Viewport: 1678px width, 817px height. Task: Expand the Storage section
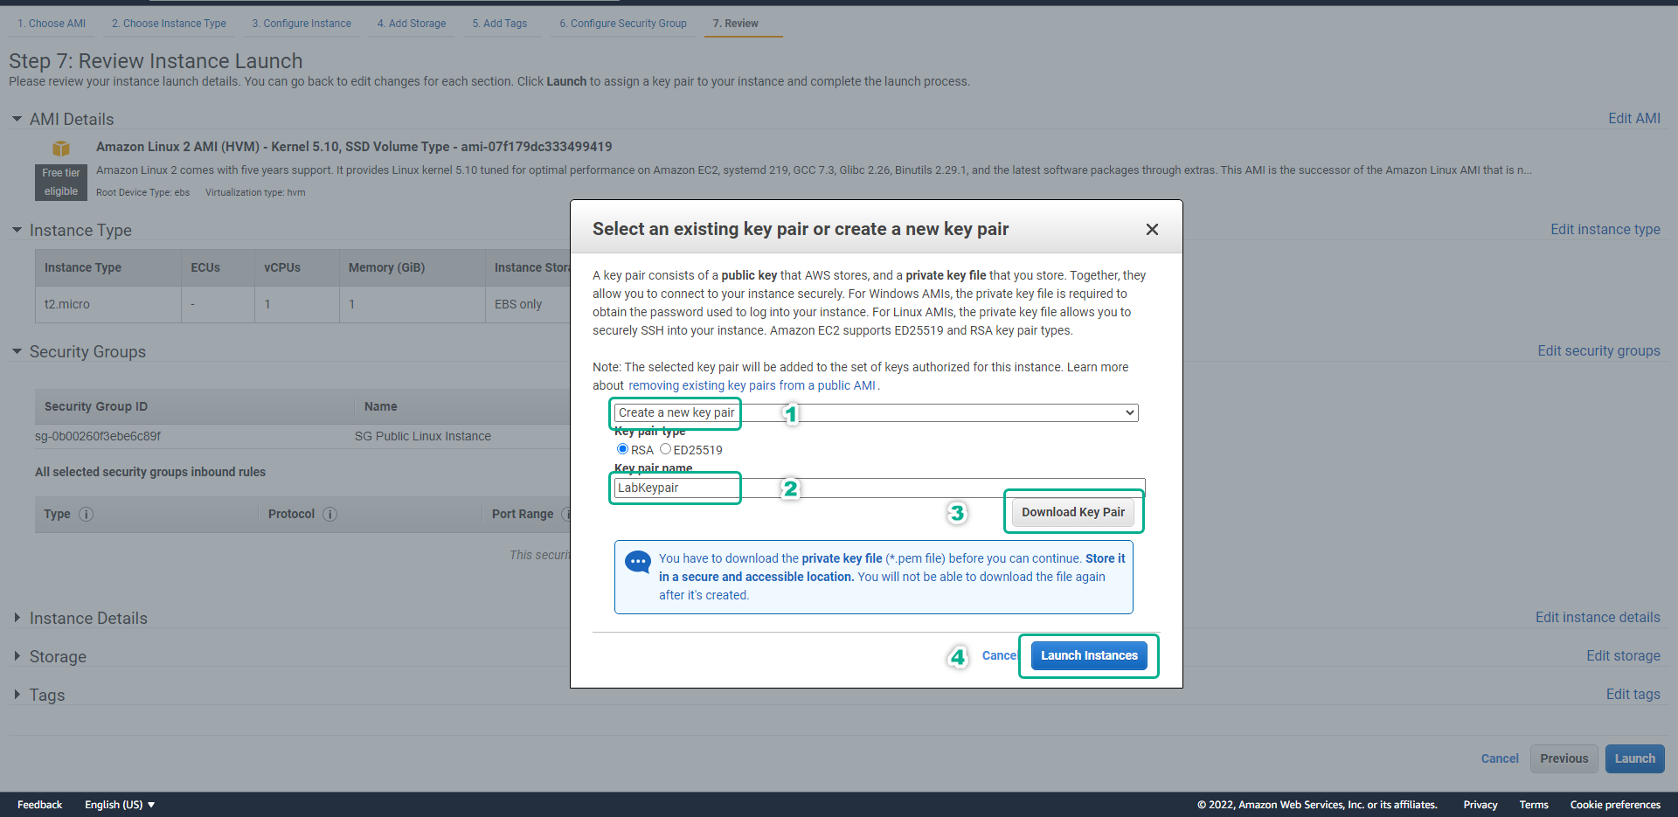click(x=17, y=656)
